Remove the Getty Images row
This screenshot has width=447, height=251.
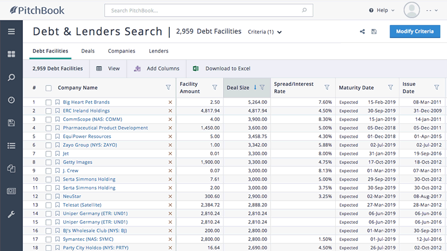(170, 162)
